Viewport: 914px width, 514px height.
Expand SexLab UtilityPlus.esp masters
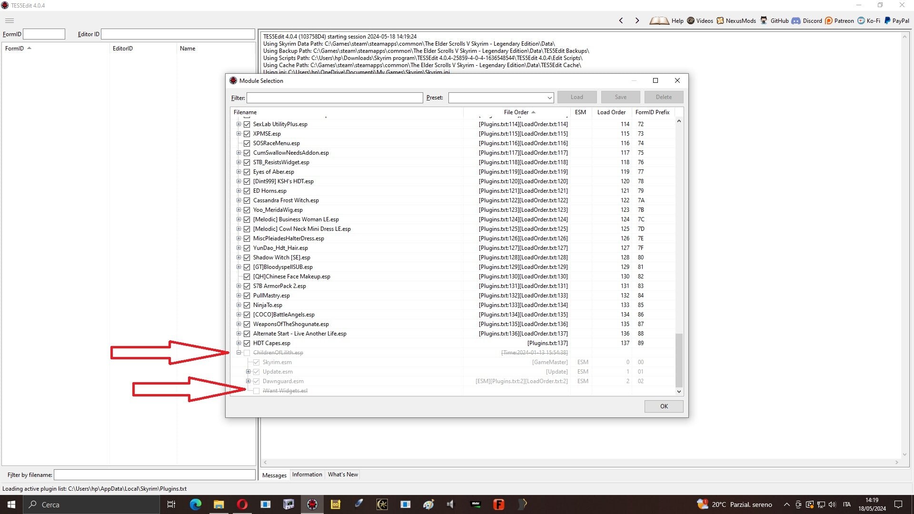[x=239, y=124]
